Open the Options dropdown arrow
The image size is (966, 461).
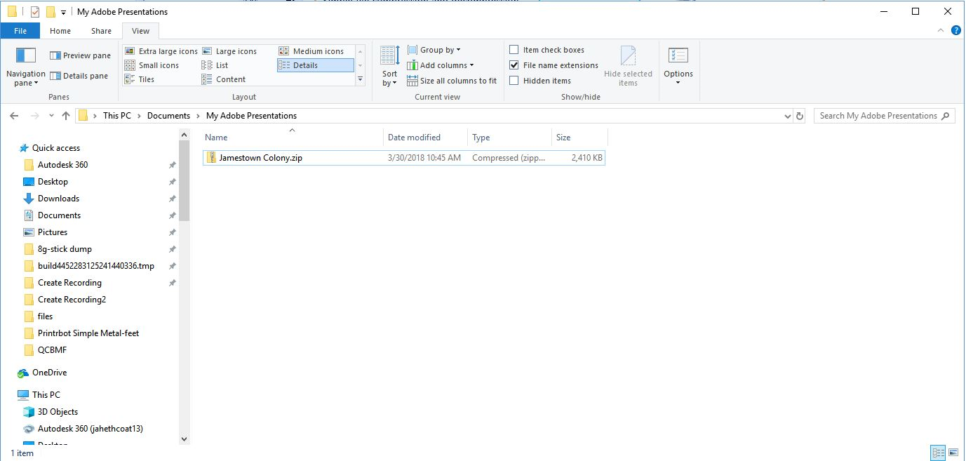click(678, 81)
